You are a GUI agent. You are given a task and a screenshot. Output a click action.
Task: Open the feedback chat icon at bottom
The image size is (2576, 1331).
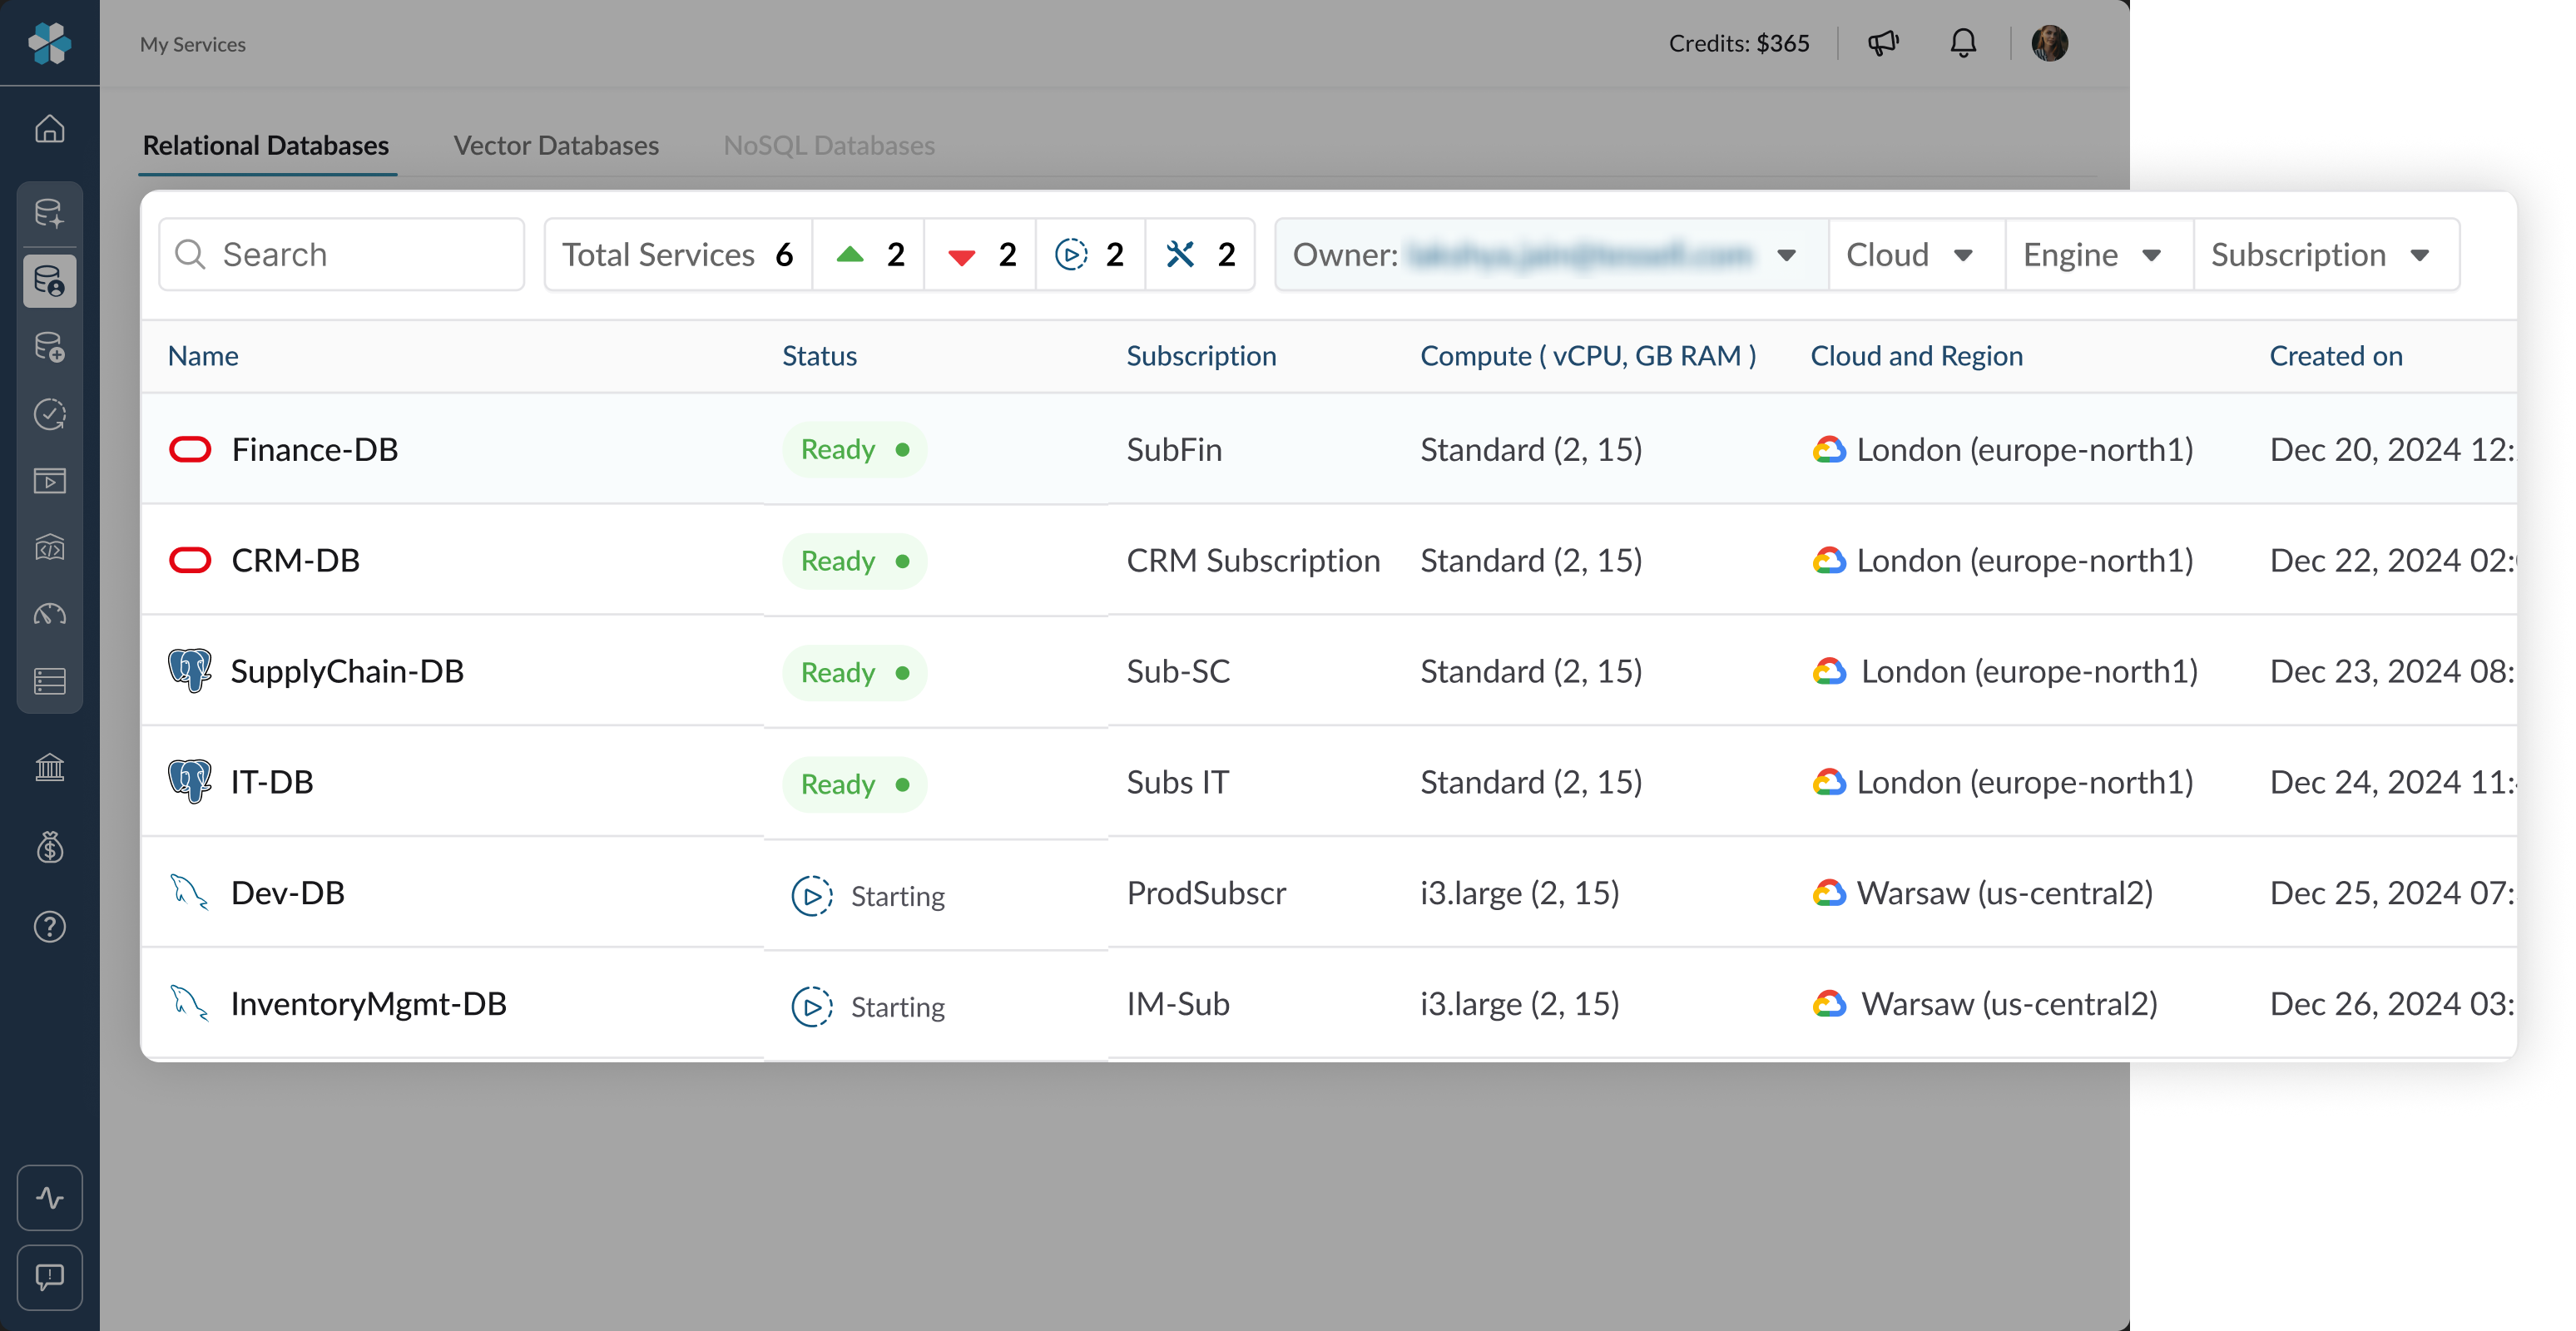click(x=49, y=1277)
